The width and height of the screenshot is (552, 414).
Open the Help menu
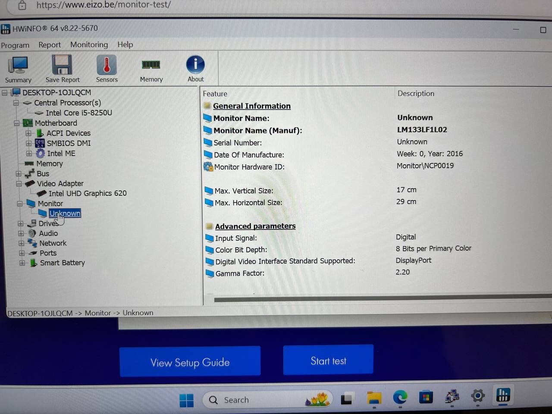(x=125, y=44)
